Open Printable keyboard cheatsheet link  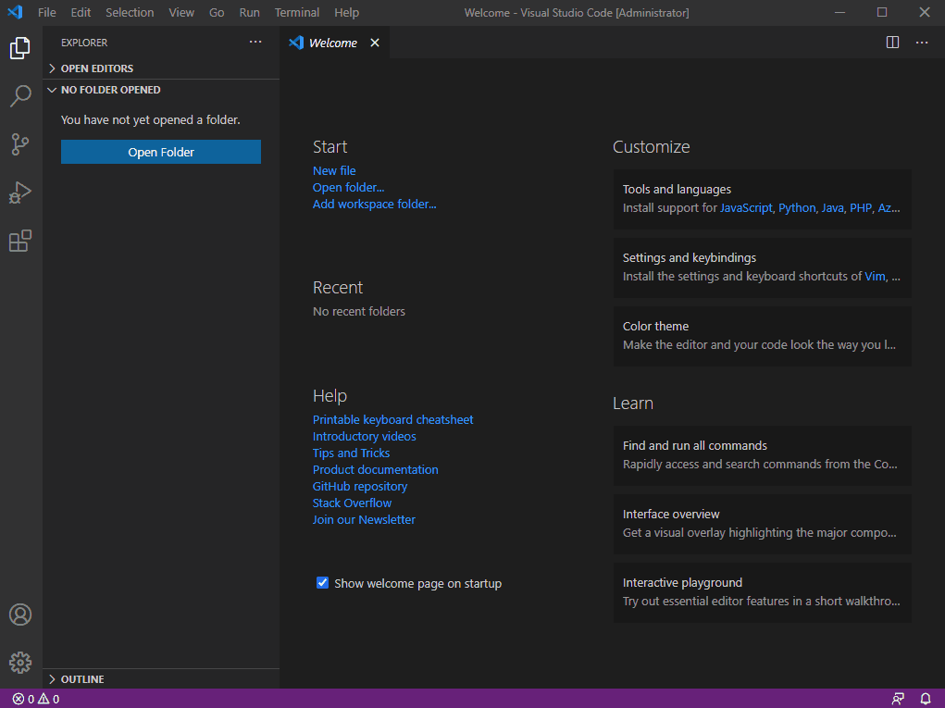coord(393,419)
